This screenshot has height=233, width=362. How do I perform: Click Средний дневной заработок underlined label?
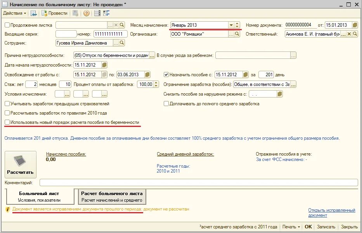(x=185, y=154)
